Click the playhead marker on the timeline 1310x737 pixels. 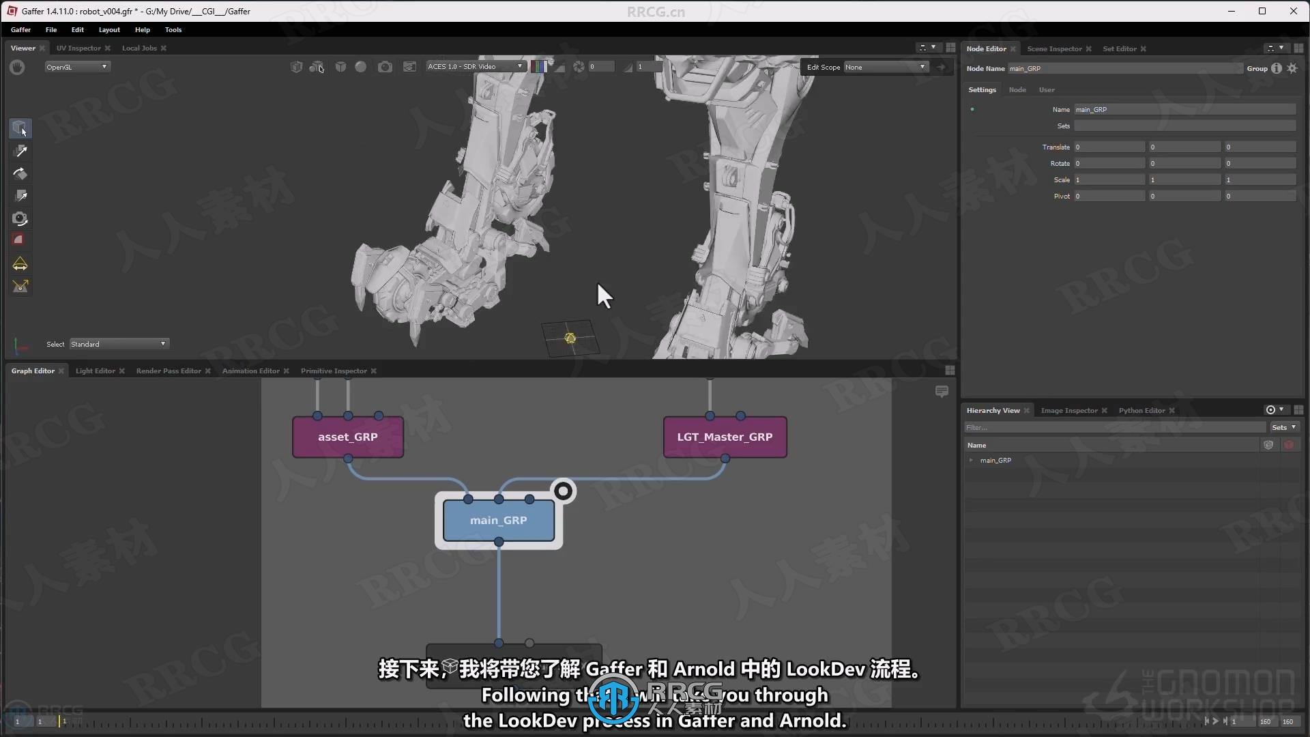[x=59, y=721]
